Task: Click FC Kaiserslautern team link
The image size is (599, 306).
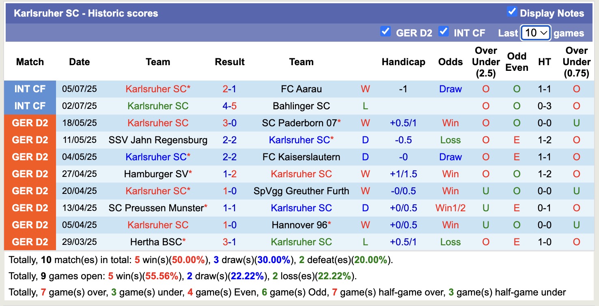Action: [x=301, y=157]
